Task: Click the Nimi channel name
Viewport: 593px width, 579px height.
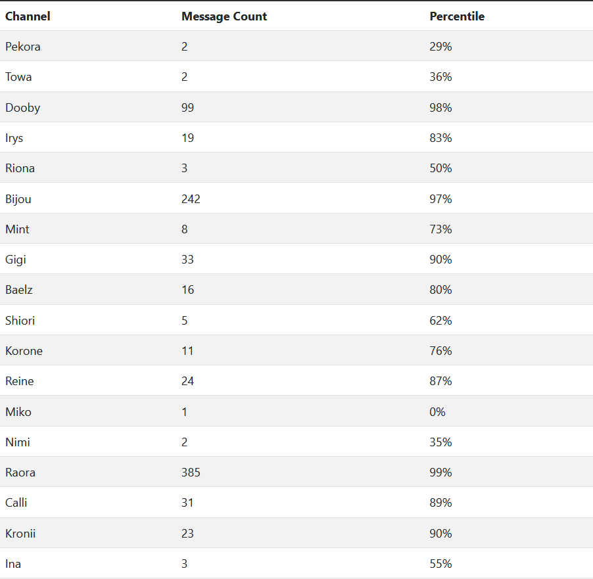Action: [18, 442]
